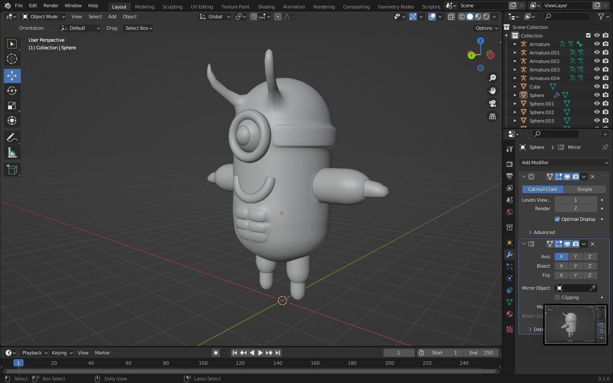Jump to the timeline start

pos(235,353)
